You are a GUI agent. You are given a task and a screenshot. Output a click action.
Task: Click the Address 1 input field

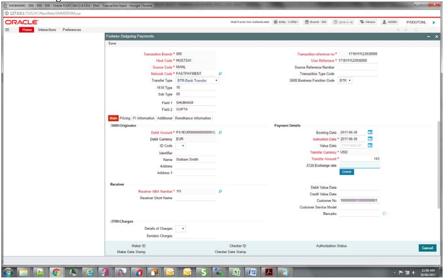(195, 173)
